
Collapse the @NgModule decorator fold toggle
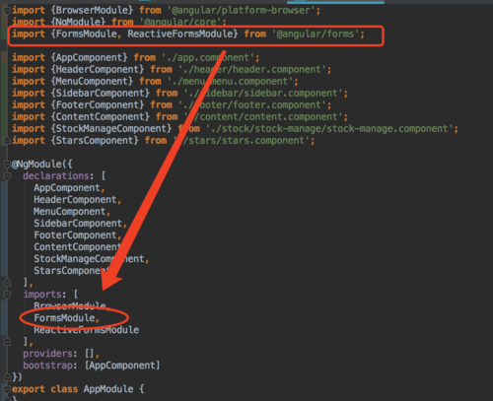point(7,164)
